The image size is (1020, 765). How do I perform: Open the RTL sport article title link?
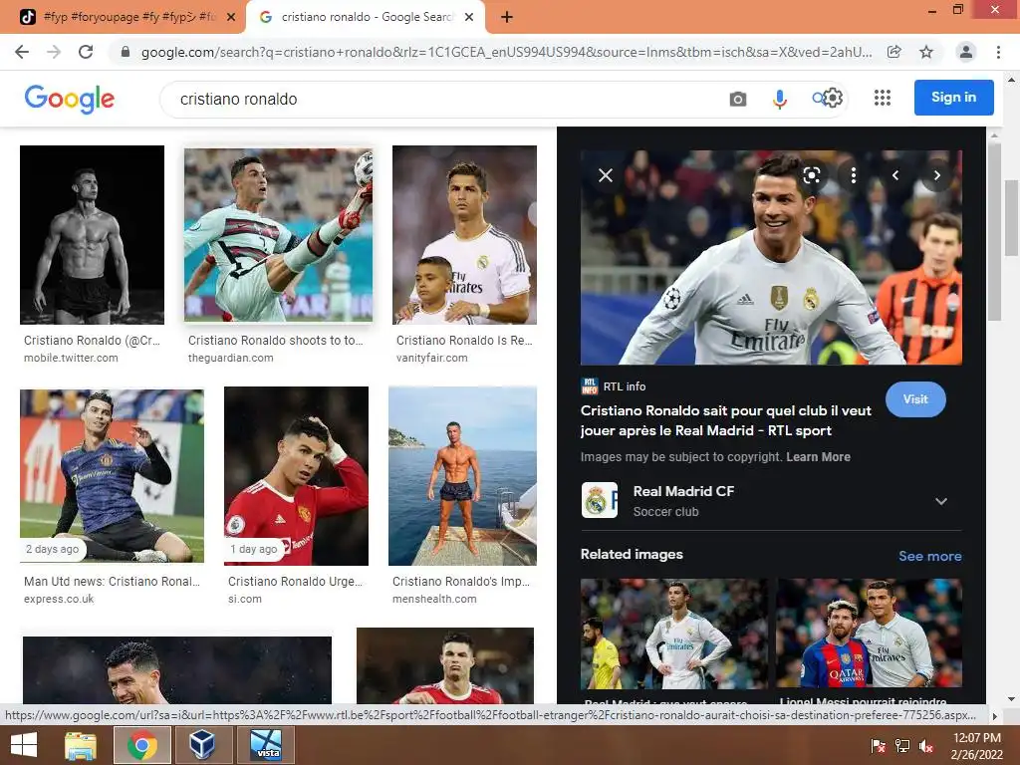(725, 420)
